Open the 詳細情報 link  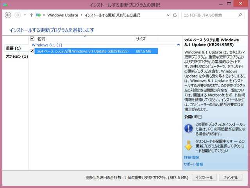coord(191,158)
